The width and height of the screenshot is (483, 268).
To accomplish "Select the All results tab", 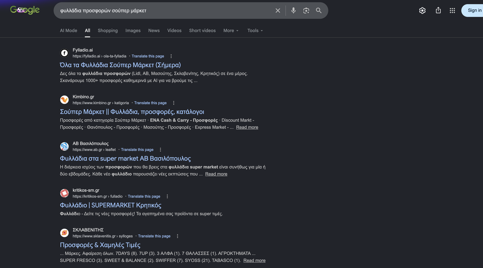I will tap(88, 31).
